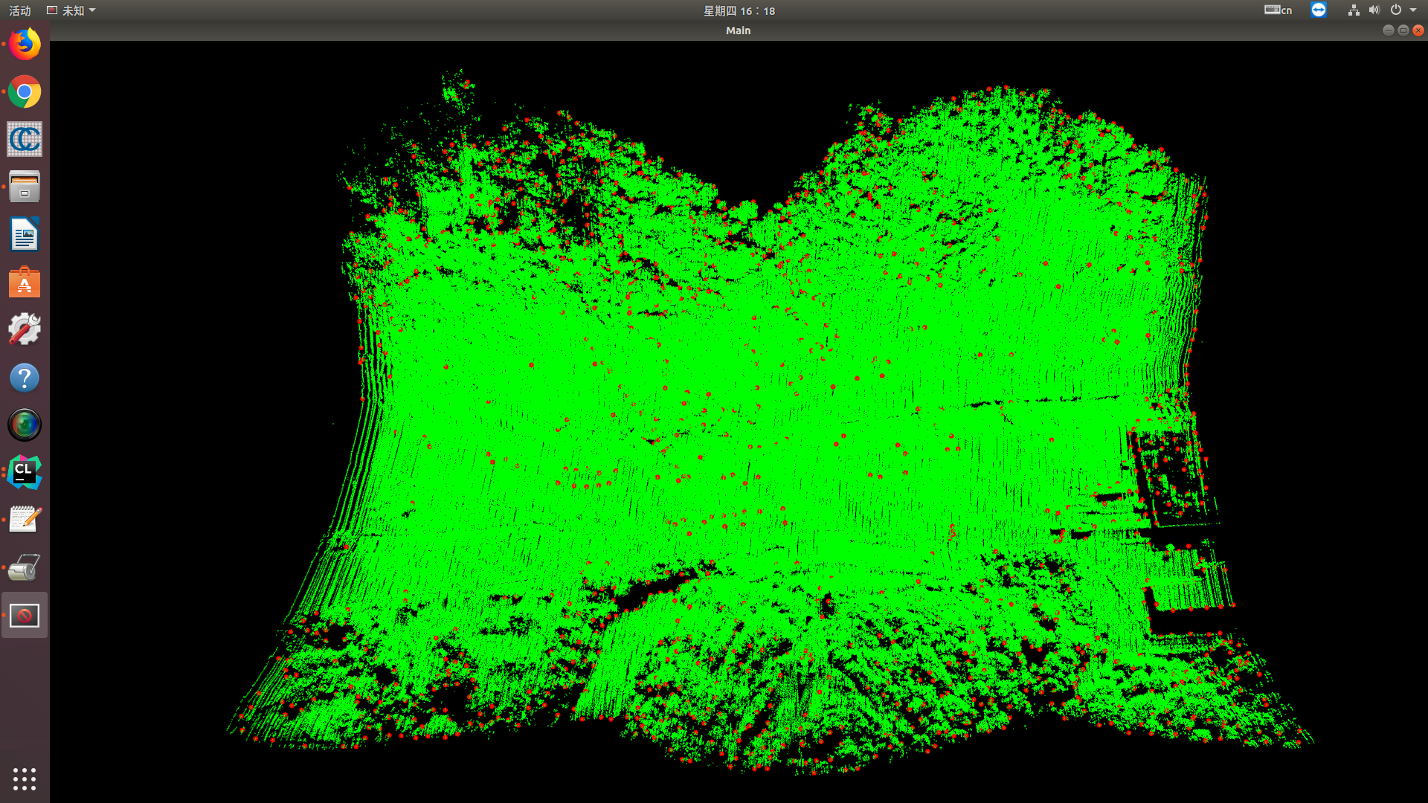Image resolution: width=1428 pixels, height=803 pixels.
Task: Open the volume indicator
Action: pos(1374,10)
